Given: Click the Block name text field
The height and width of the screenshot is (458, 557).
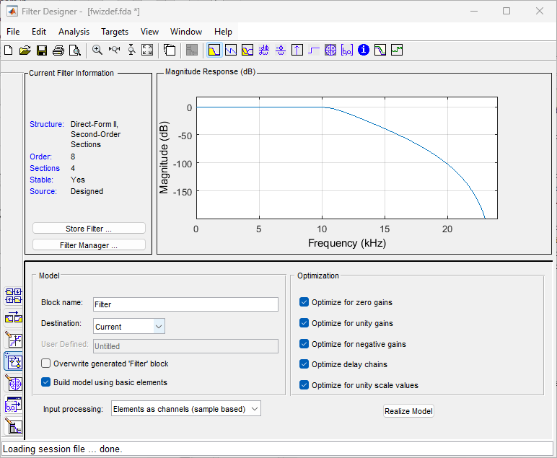Looking at the screenshot, I should point(185,304).
